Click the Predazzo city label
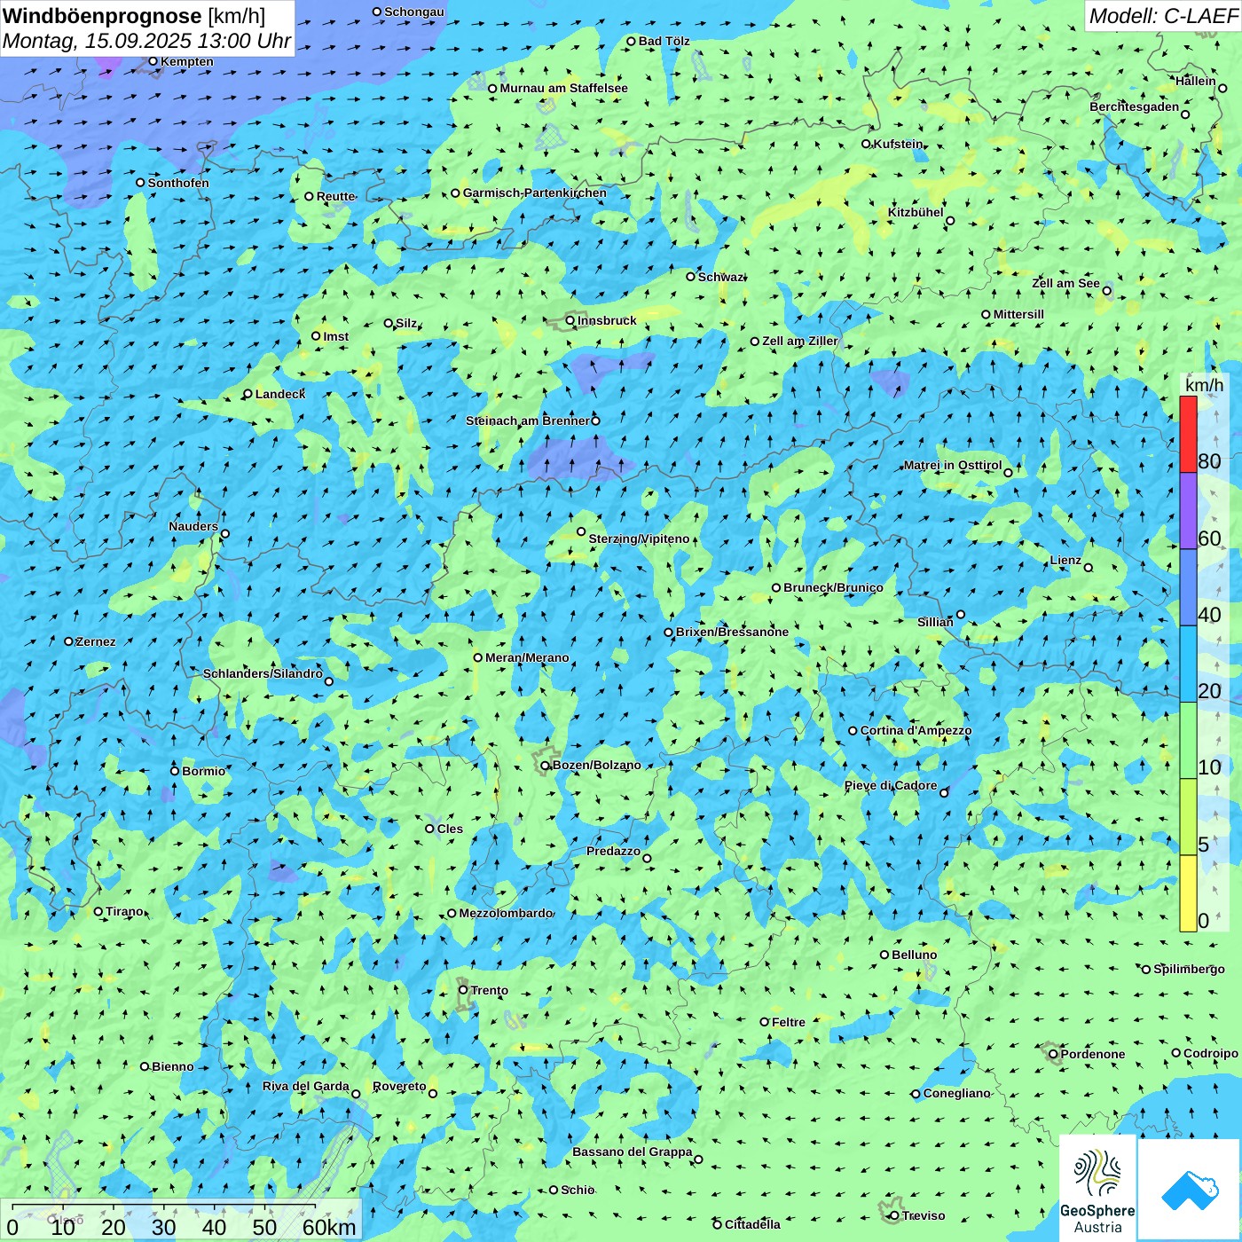This screenshot has width=1242, height=1242. point(613,851)
